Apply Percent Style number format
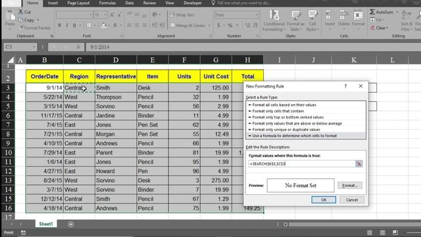The image size is (421, 237). [x=230, y=25]
